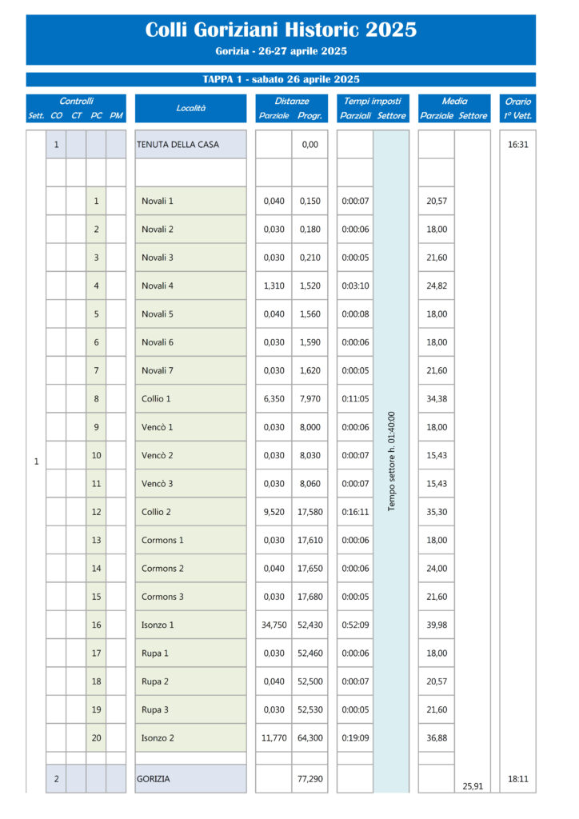
Task: Click the partial distance '6,350' for Collio 1
Action: pos(274,398)
